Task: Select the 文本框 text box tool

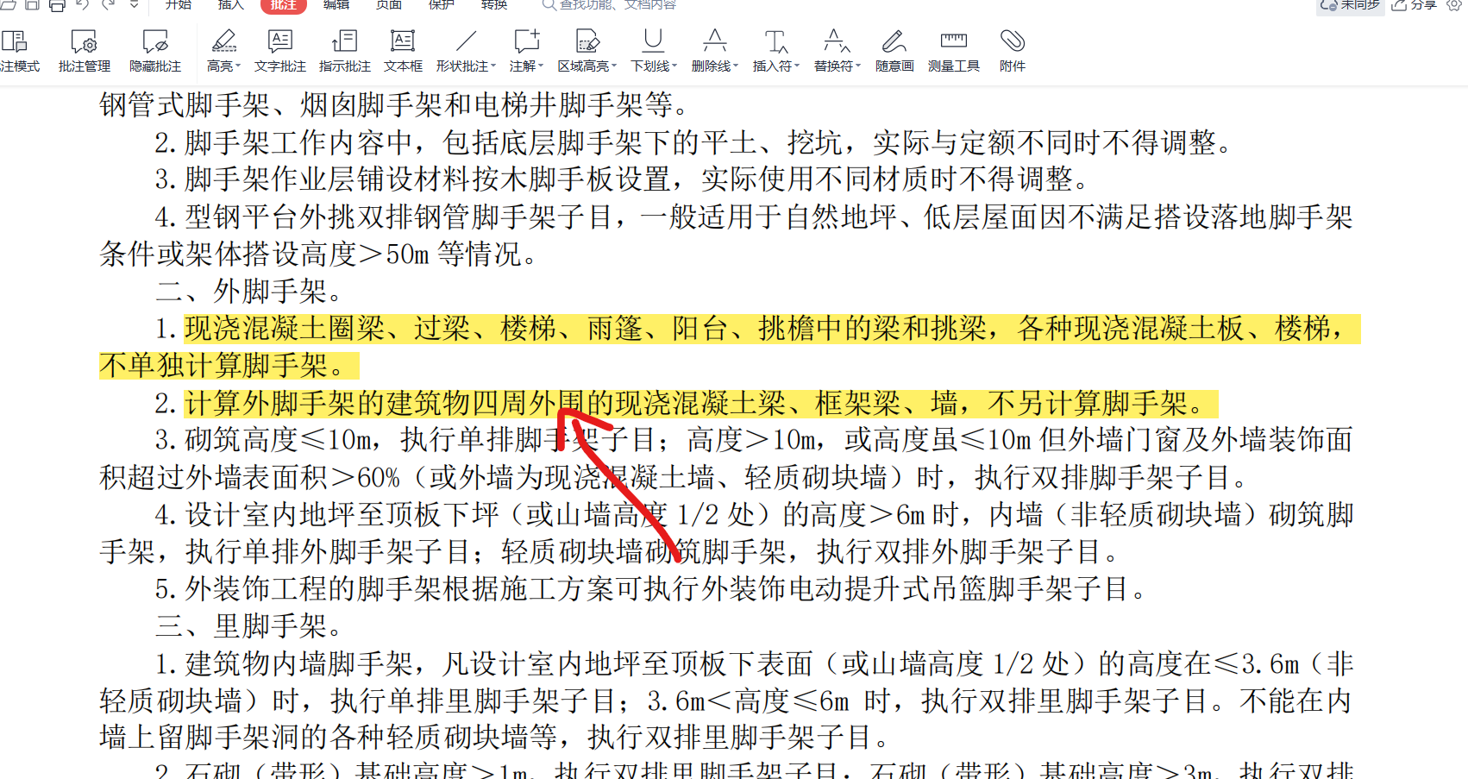Action: tap(403, 51)
